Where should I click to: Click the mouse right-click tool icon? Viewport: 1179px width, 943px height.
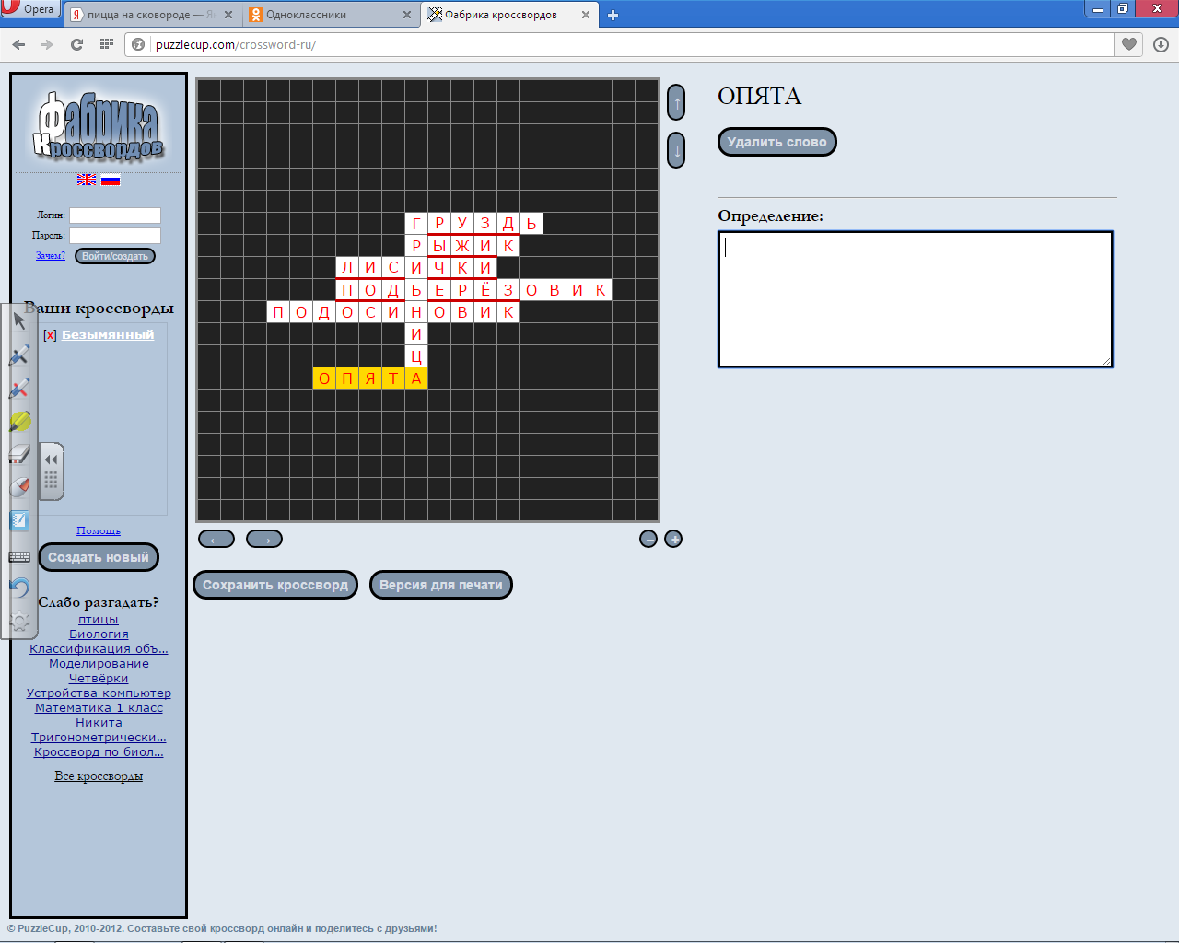pos(19,487)
